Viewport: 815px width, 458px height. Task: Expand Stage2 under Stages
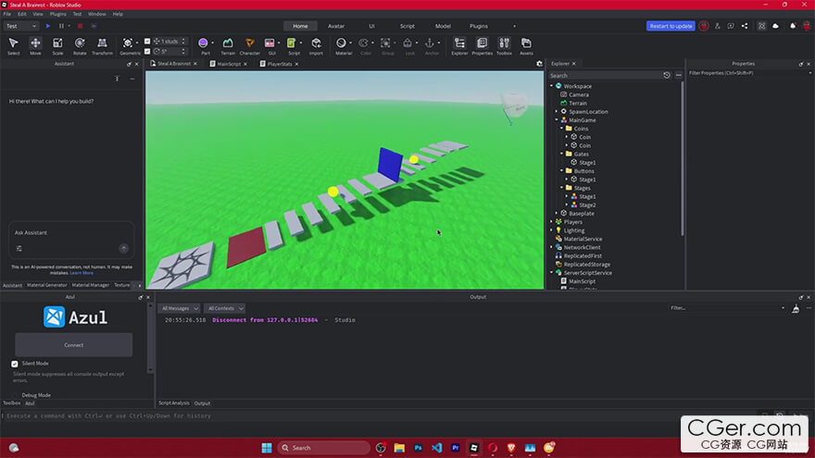(567, 205)
